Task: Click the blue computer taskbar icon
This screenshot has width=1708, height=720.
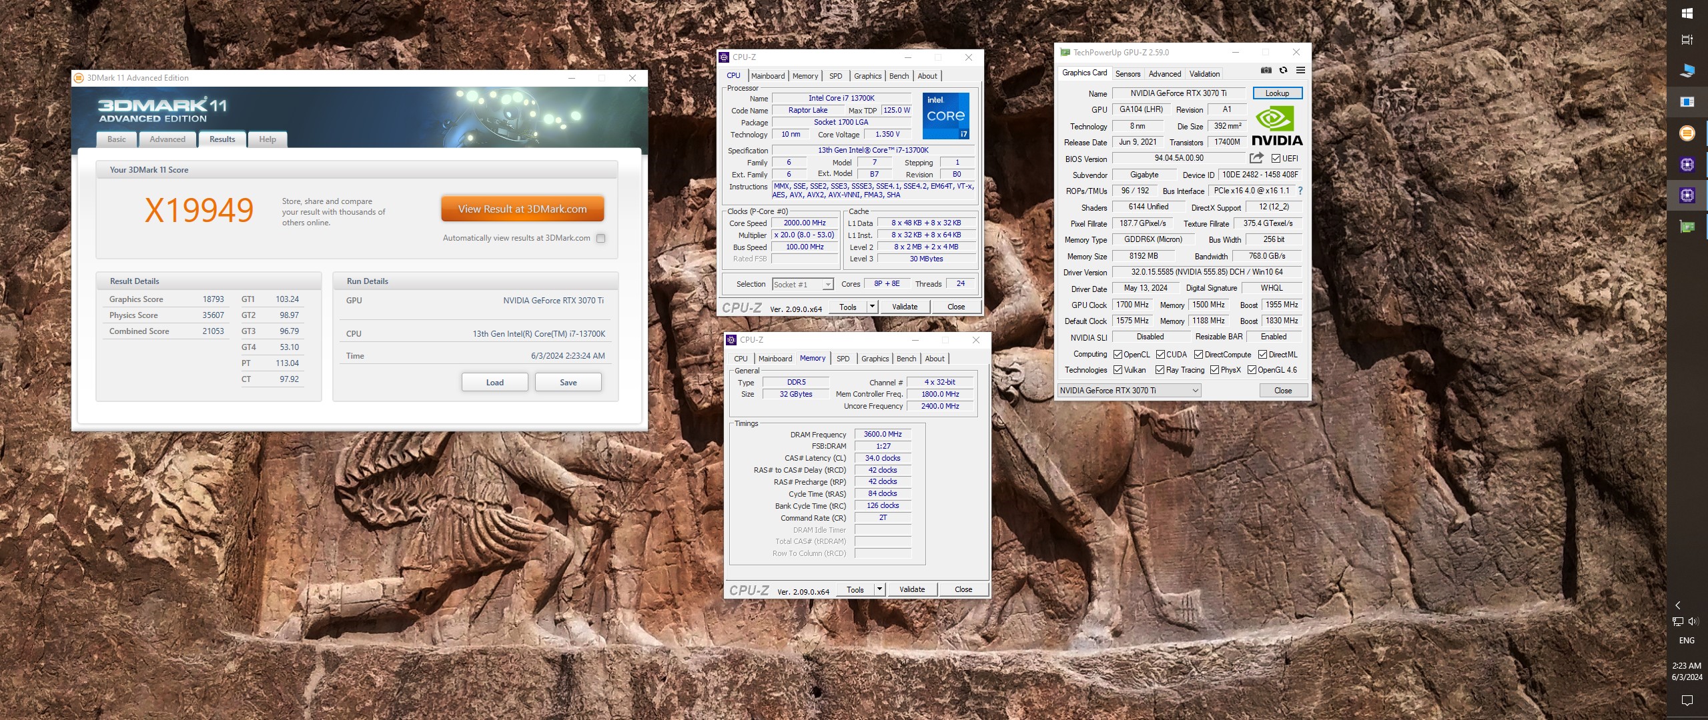Action: (1687, 70)
